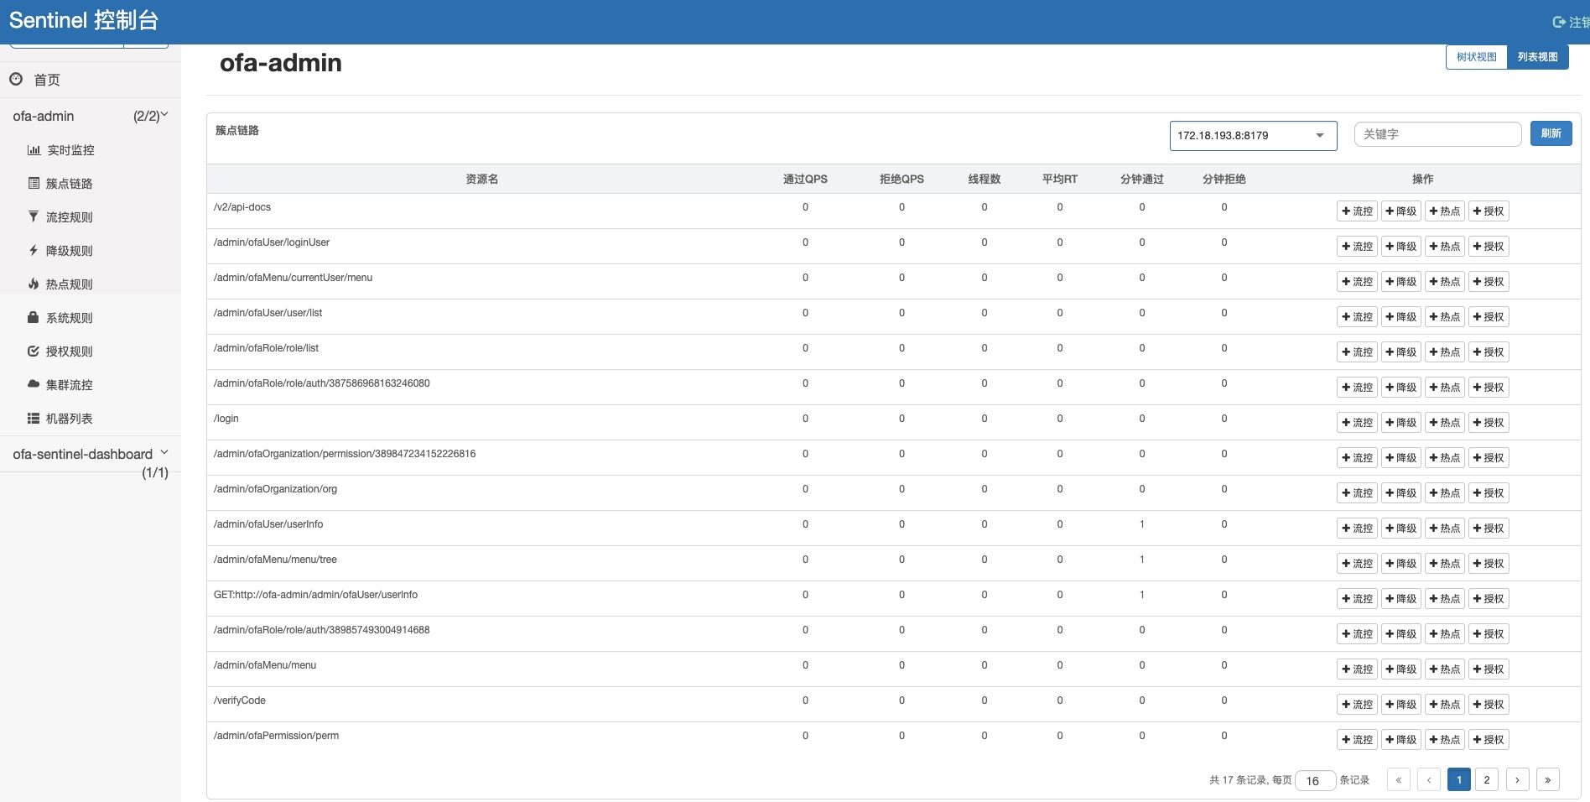Viewport: 1590px width, 802px height.
Task: Click the filter funnel icon for 流控规则
Action: point(34,216)
